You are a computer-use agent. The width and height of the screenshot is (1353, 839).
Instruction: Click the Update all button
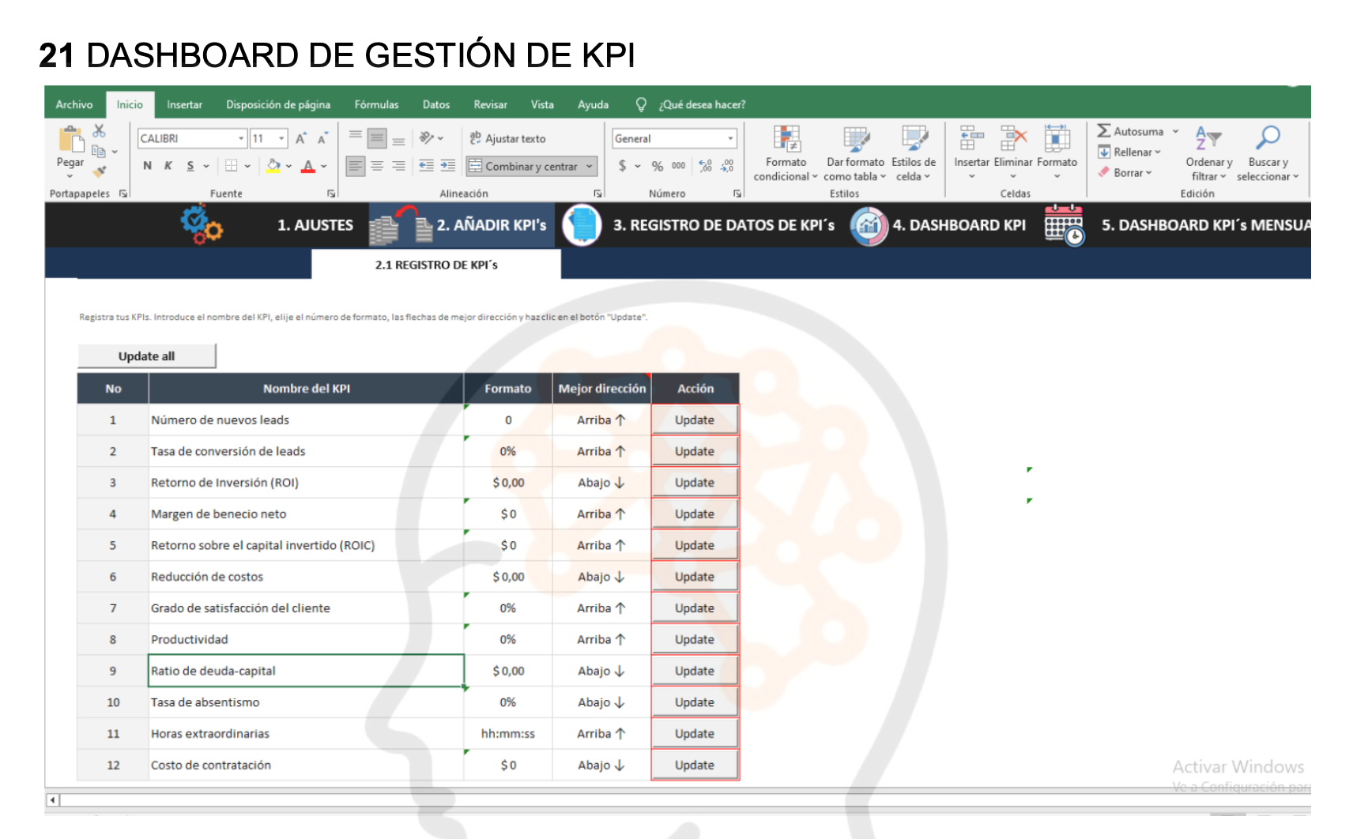point(146,356)
